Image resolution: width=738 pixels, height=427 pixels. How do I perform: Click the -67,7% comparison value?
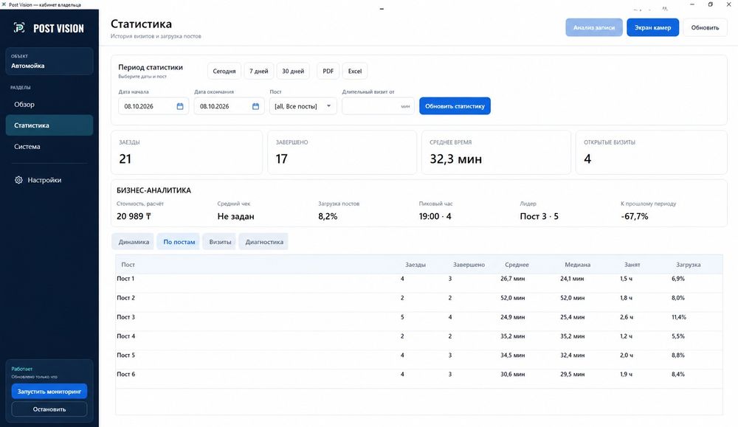point(635,216)
